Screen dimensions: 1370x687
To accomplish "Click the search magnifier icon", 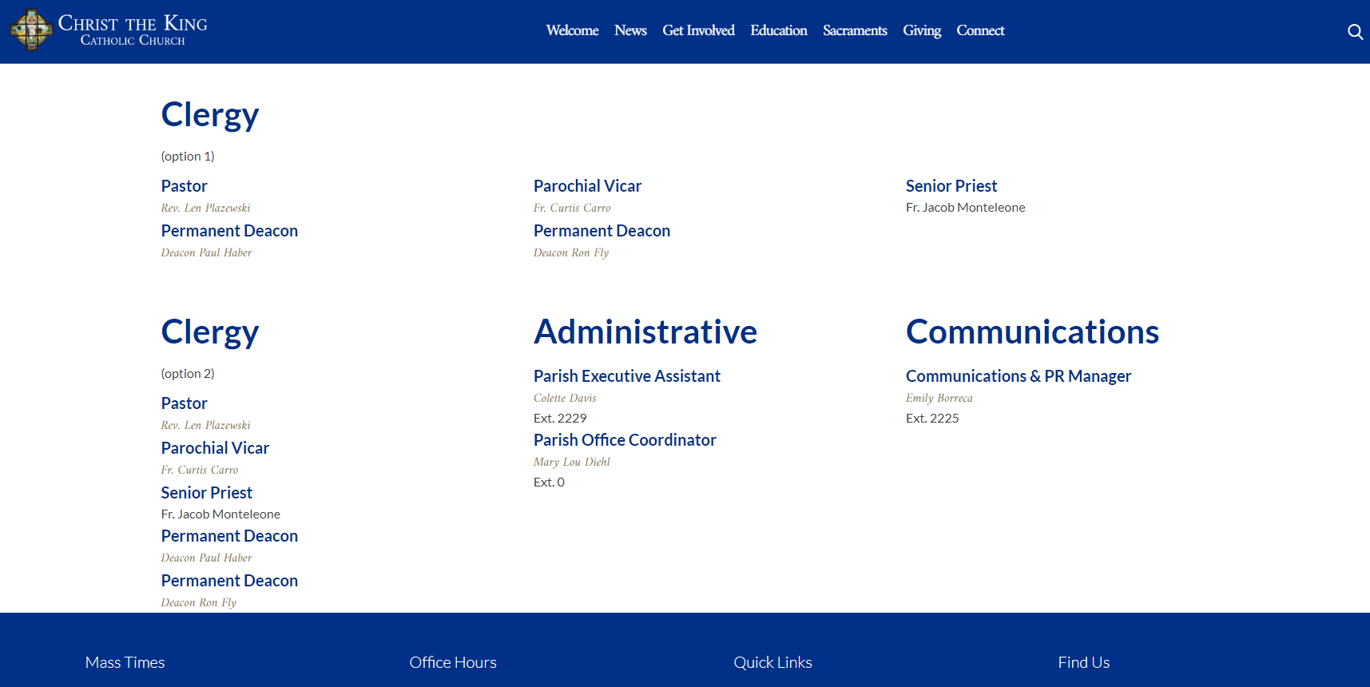I will coord(1355,32).
